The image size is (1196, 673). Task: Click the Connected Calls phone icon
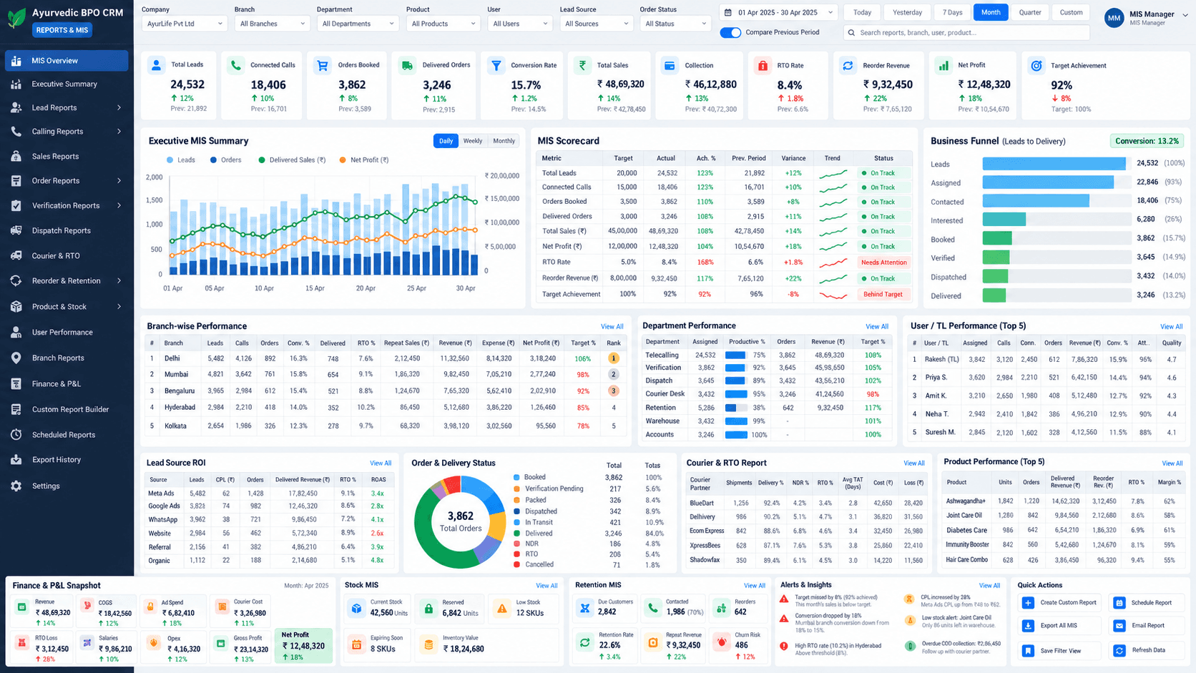[x=235, y=65]
